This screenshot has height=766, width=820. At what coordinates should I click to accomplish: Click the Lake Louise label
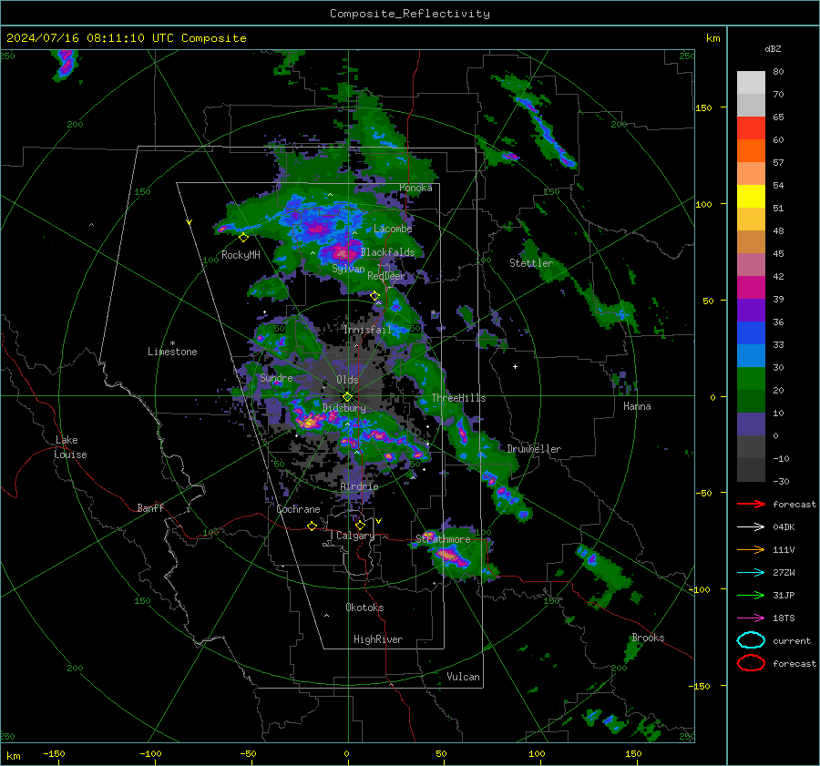(x=70, y=447)
